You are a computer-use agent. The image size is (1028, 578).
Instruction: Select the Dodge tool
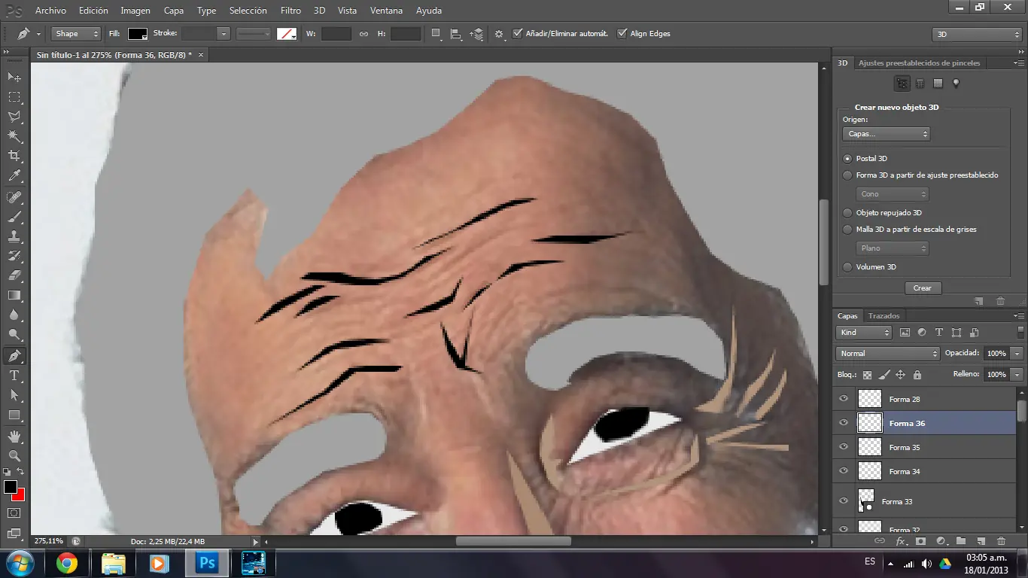[14, 334]
